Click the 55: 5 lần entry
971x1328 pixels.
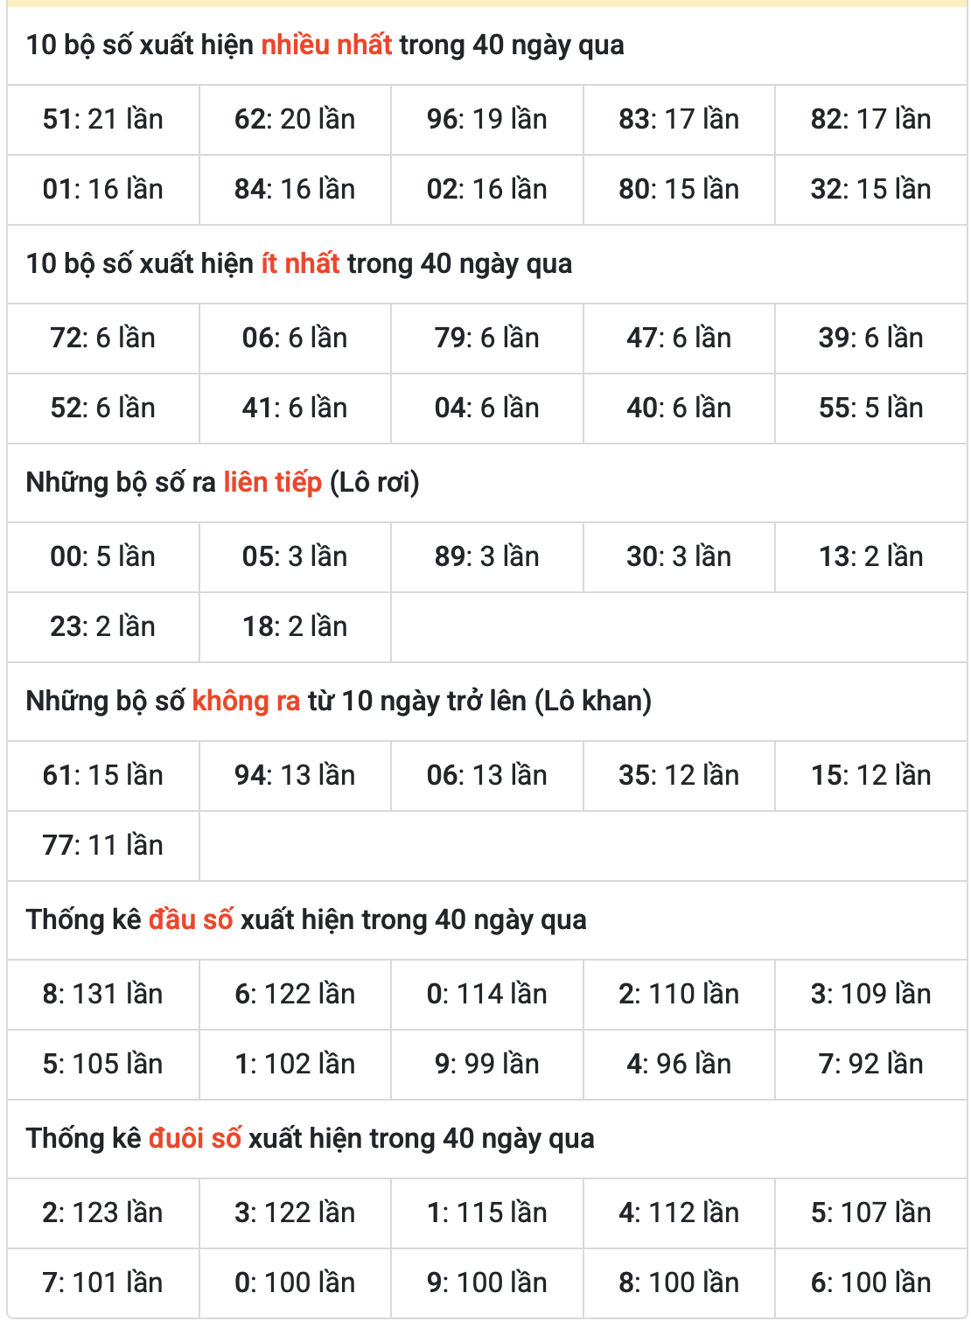pos(870,409)
